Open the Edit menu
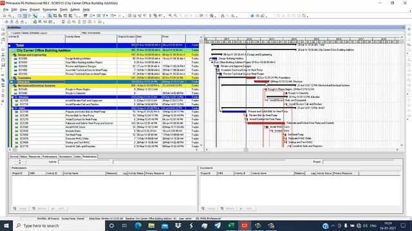The height and width of the screenshot is (231, 412). [14, 10]
